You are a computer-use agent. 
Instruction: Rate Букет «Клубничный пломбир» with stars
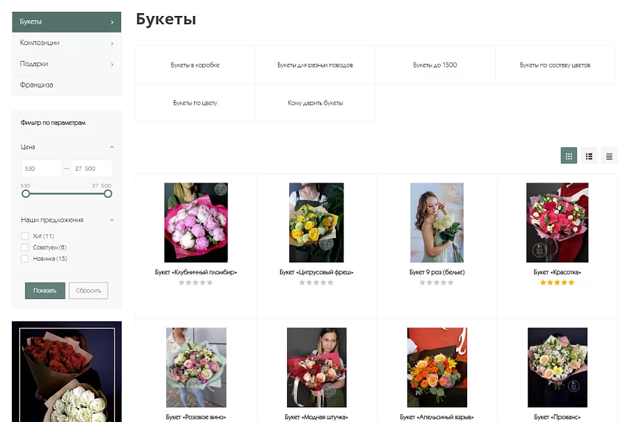pyautogui.click(x=196, y=282)
